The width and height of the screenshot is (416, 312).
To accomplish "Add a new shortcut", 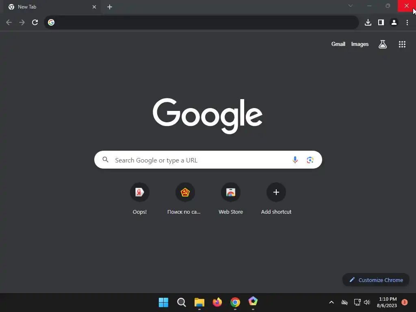I will (x=276, y=198).
